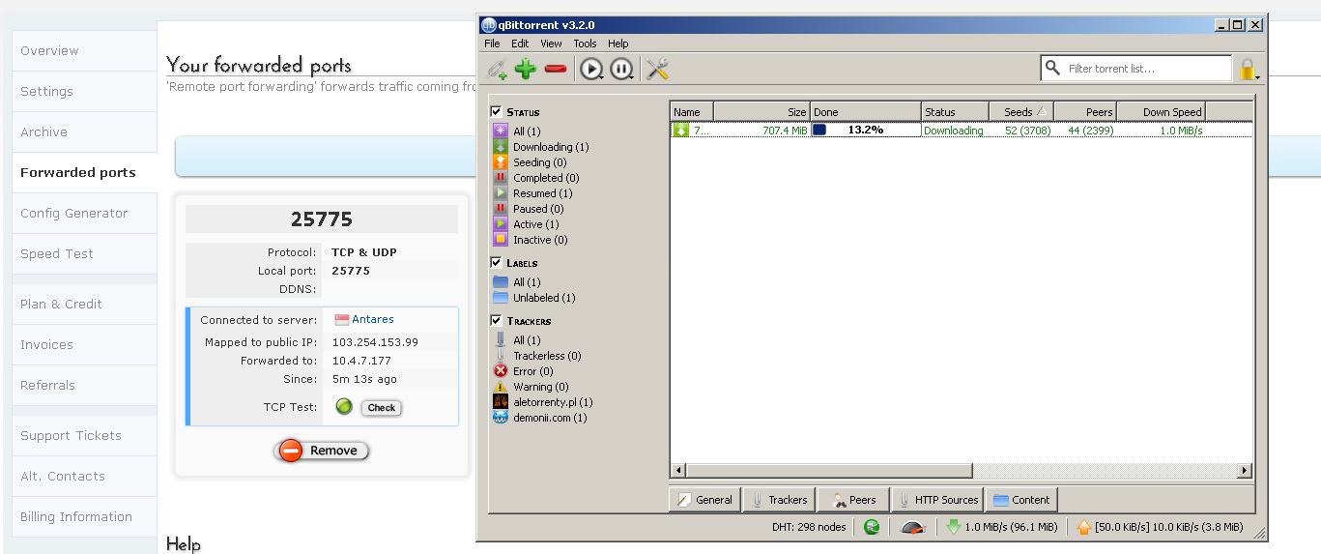
Task: Uncheck the Labels section checkbox
Action: (x=496, y=263)
